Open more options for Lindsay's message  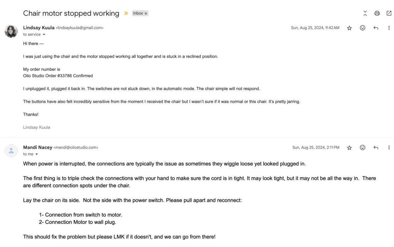(x=389, y=28)
